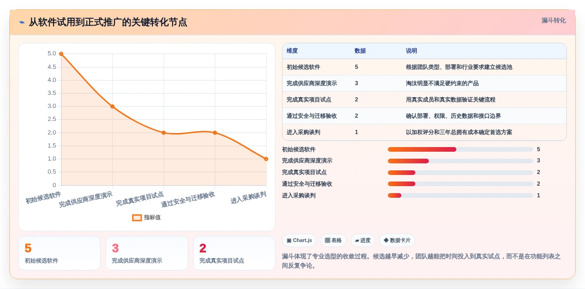
Task: Open the stat card showing 2 完成真实项目试点
Action: (x=234, y=253)
